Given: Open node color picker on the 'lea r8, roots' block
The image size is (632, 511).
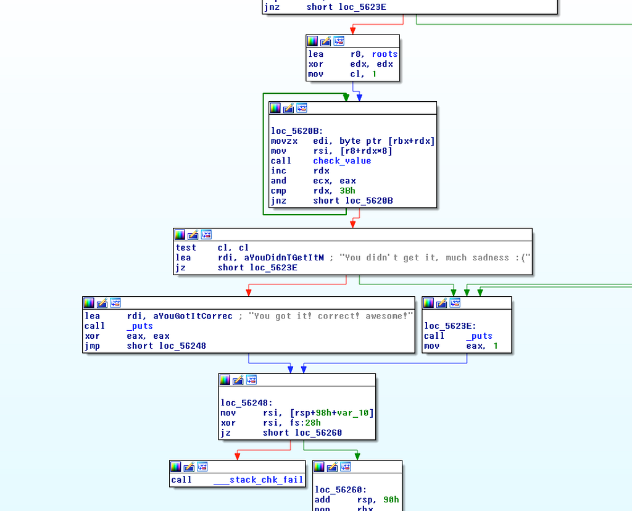Looking at the screenshot, I should coord(312,41).
